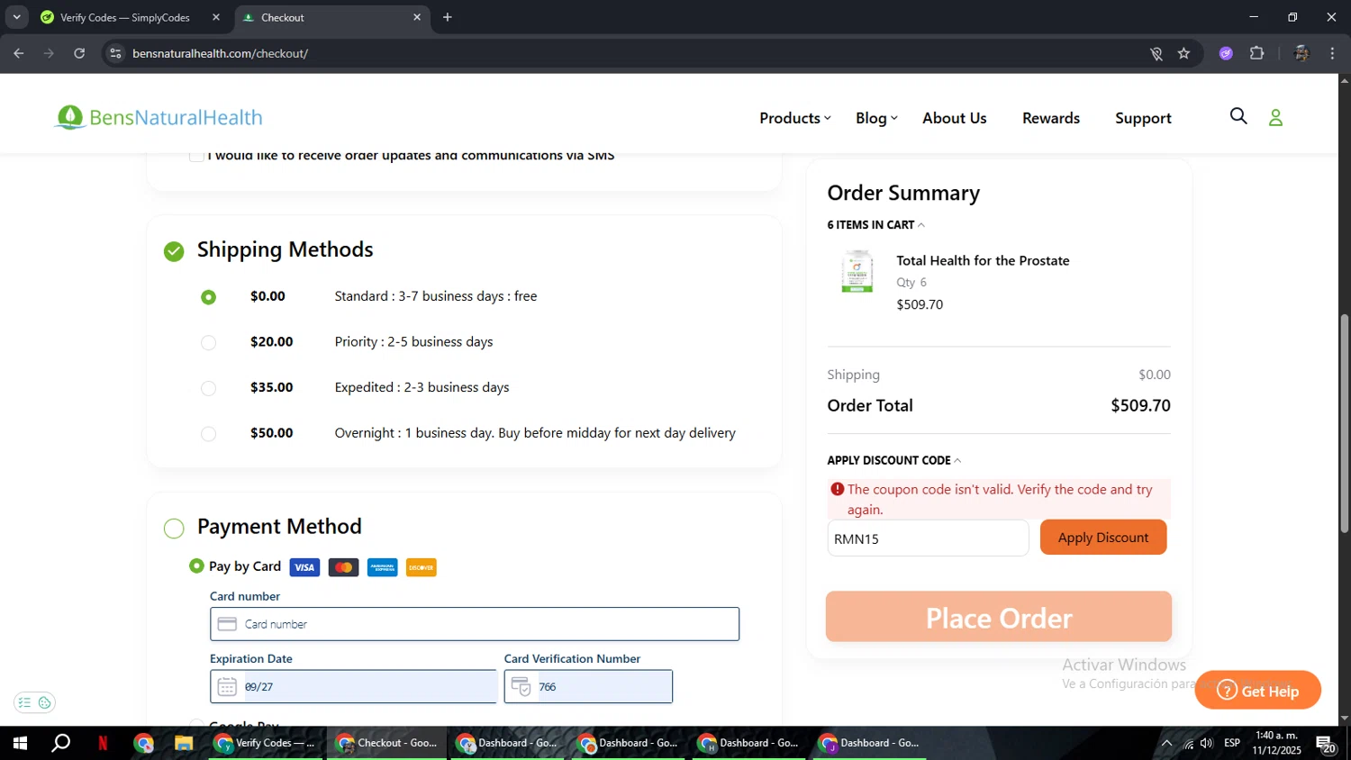Click the Discover card icon
The image size is (1351, 760).
(x=421, y=567)
